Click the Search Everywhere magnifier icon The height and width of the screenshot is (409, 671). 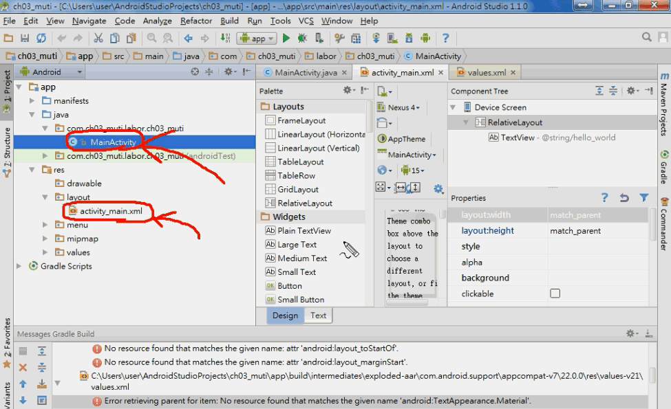(647, 37)
